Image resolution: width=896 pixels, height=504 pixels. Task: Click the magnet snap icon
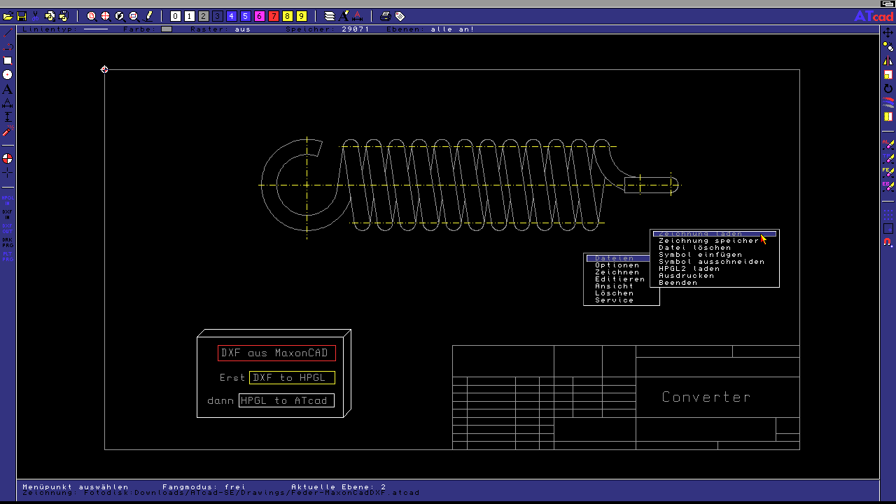(888, 243)
